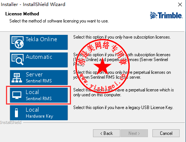The height and width of the screenshot is (142, 186).
Task: Click the network server icon
Action: (x=17, y=78)
